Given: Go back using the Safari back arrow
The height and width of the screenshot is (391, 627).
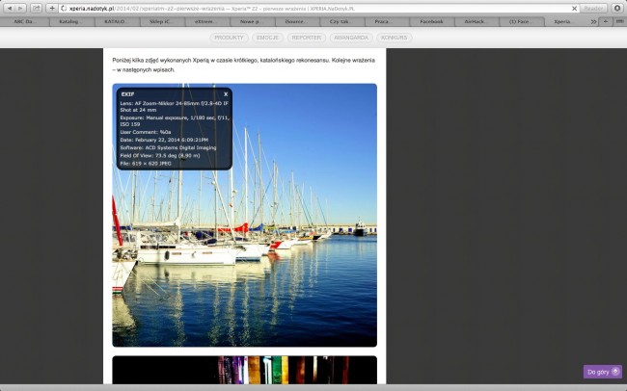Looking at the screenshot, I should coord(10,8).
